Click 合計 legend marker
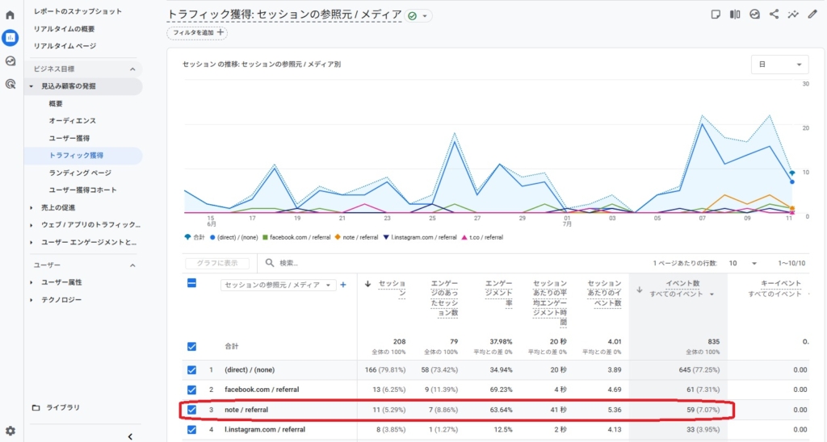The image size is (827, 442). click(187, 237)
